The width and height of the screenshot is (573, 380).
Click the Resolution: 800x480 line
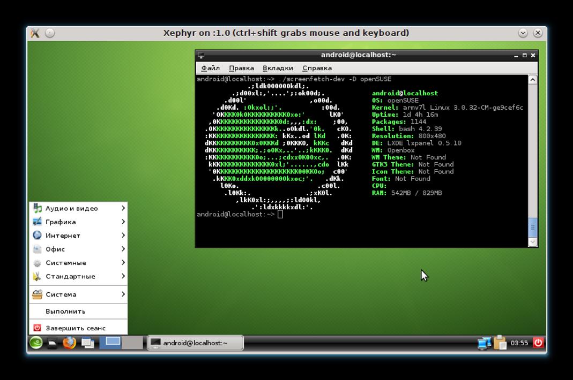408,136
